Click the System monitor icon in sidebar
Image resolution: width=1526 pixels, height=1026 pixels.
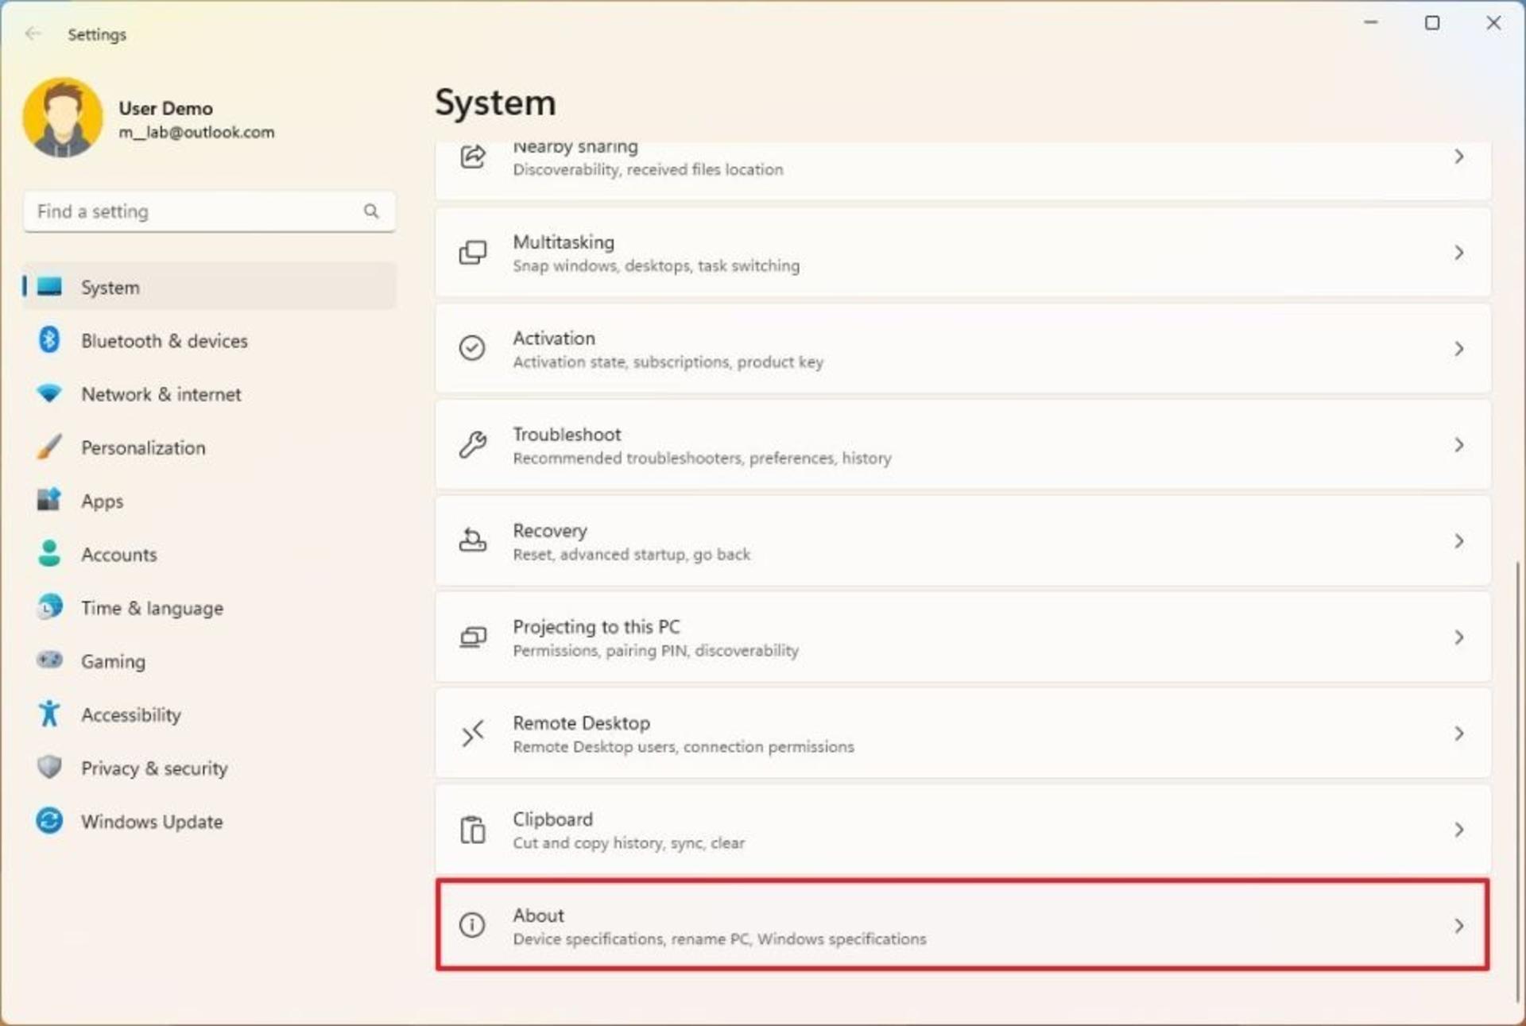(x=49, y=287)
